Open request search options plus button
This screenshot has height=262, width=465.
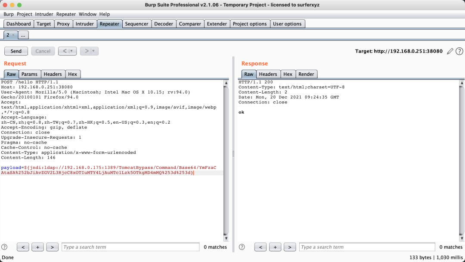[x=37, y=247]
